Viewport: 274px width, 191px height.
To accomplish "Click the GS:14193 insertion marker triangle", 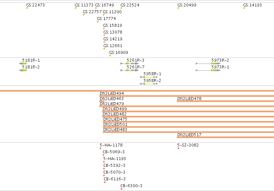I will pyautogui.click(x=244, y=8).
